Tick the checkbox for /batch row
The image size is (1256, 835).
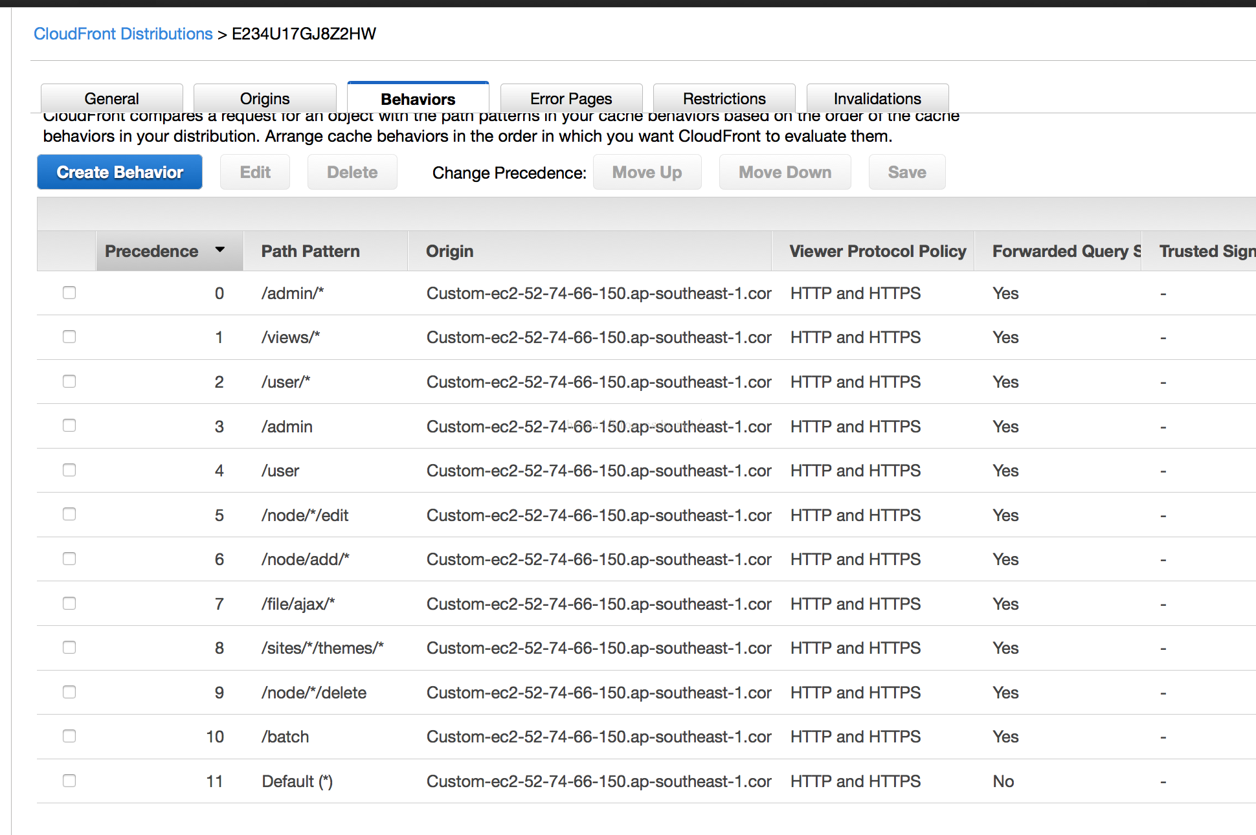tap(69, 736)
